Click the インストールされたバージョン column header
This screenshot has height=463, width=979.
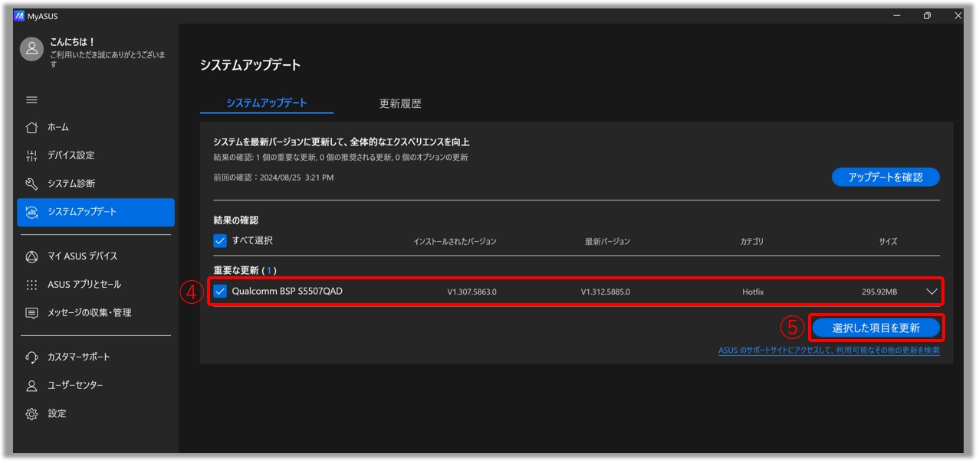point(455,242)
